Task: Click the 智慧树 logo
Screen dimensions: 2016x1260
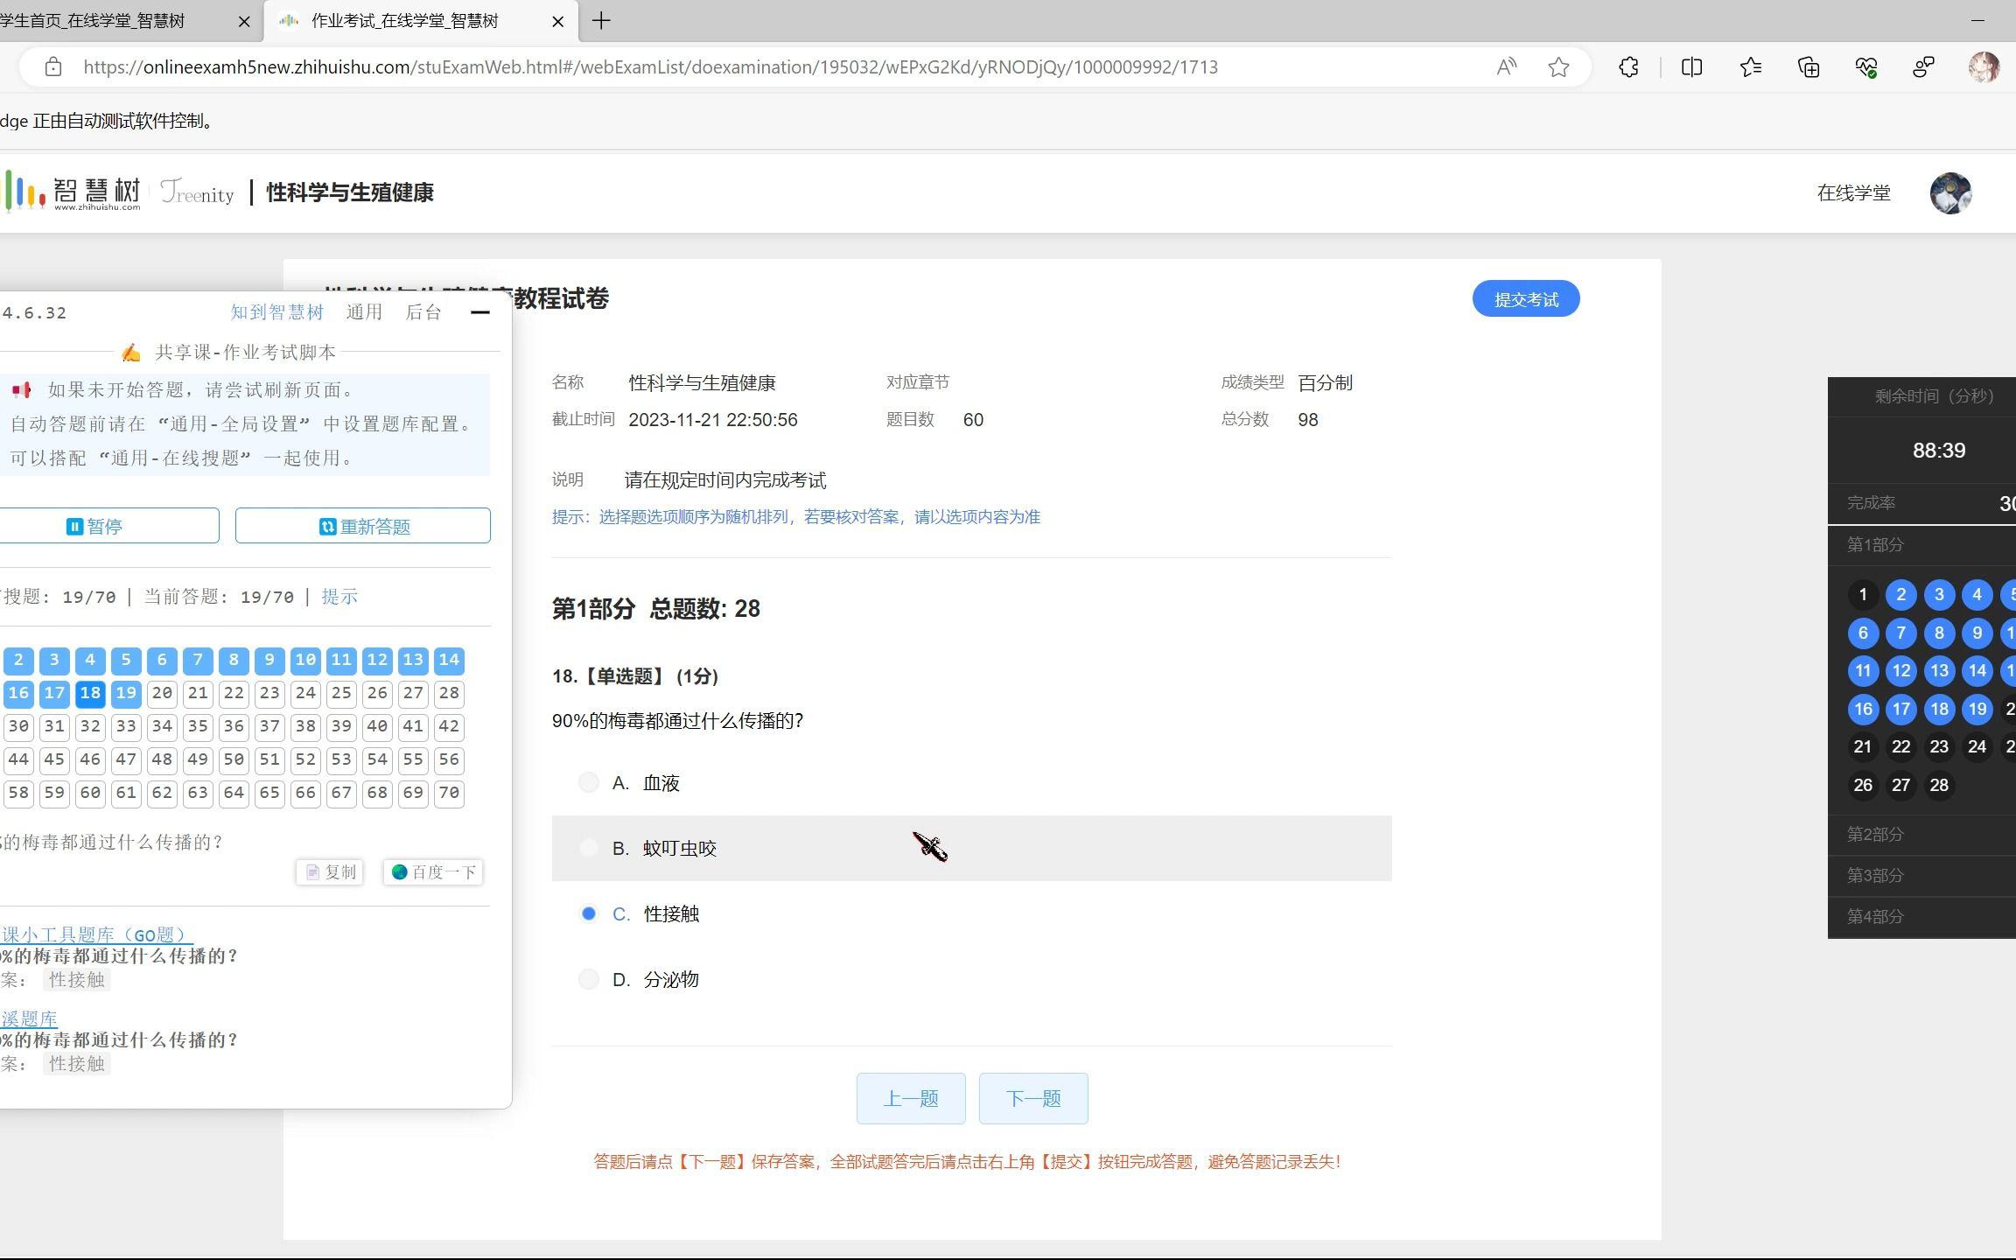Action: (x=72, y=192)
